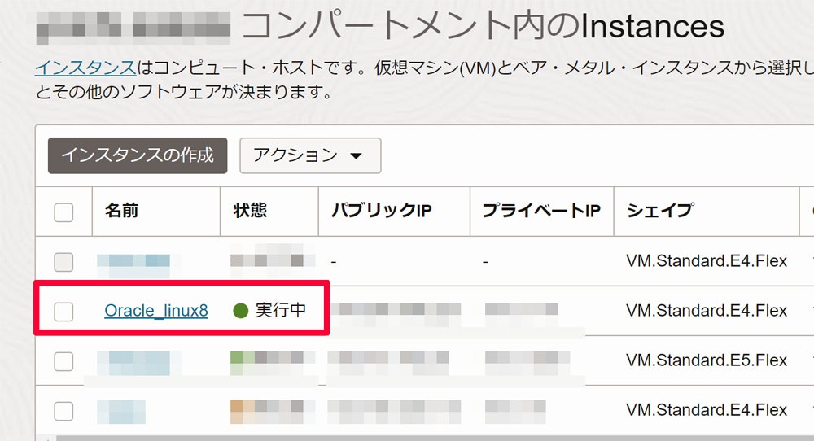
Task: Click the コンパートメント内のInstances page heading
Action: (483, 26)
